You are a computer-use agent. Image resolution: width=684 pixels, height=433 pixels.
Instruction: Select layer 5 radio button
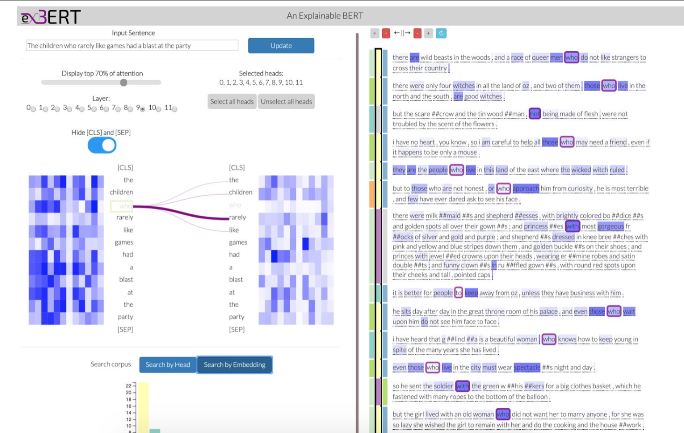click(94, 109)
